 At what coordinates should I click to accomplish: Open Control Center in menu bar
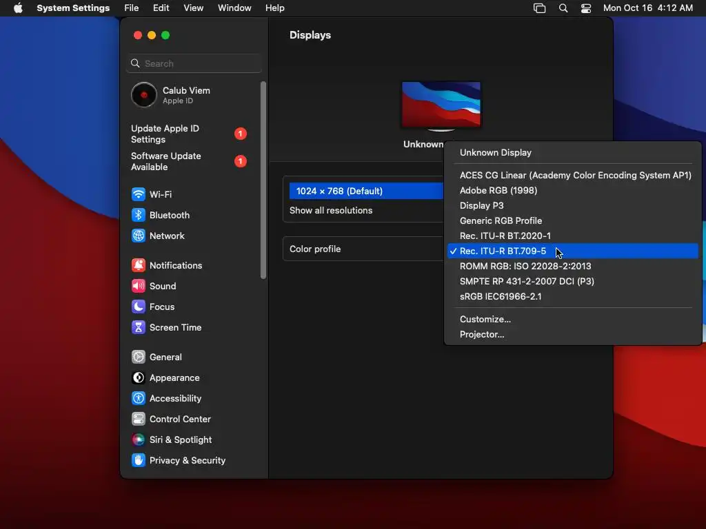click(586, 8)
